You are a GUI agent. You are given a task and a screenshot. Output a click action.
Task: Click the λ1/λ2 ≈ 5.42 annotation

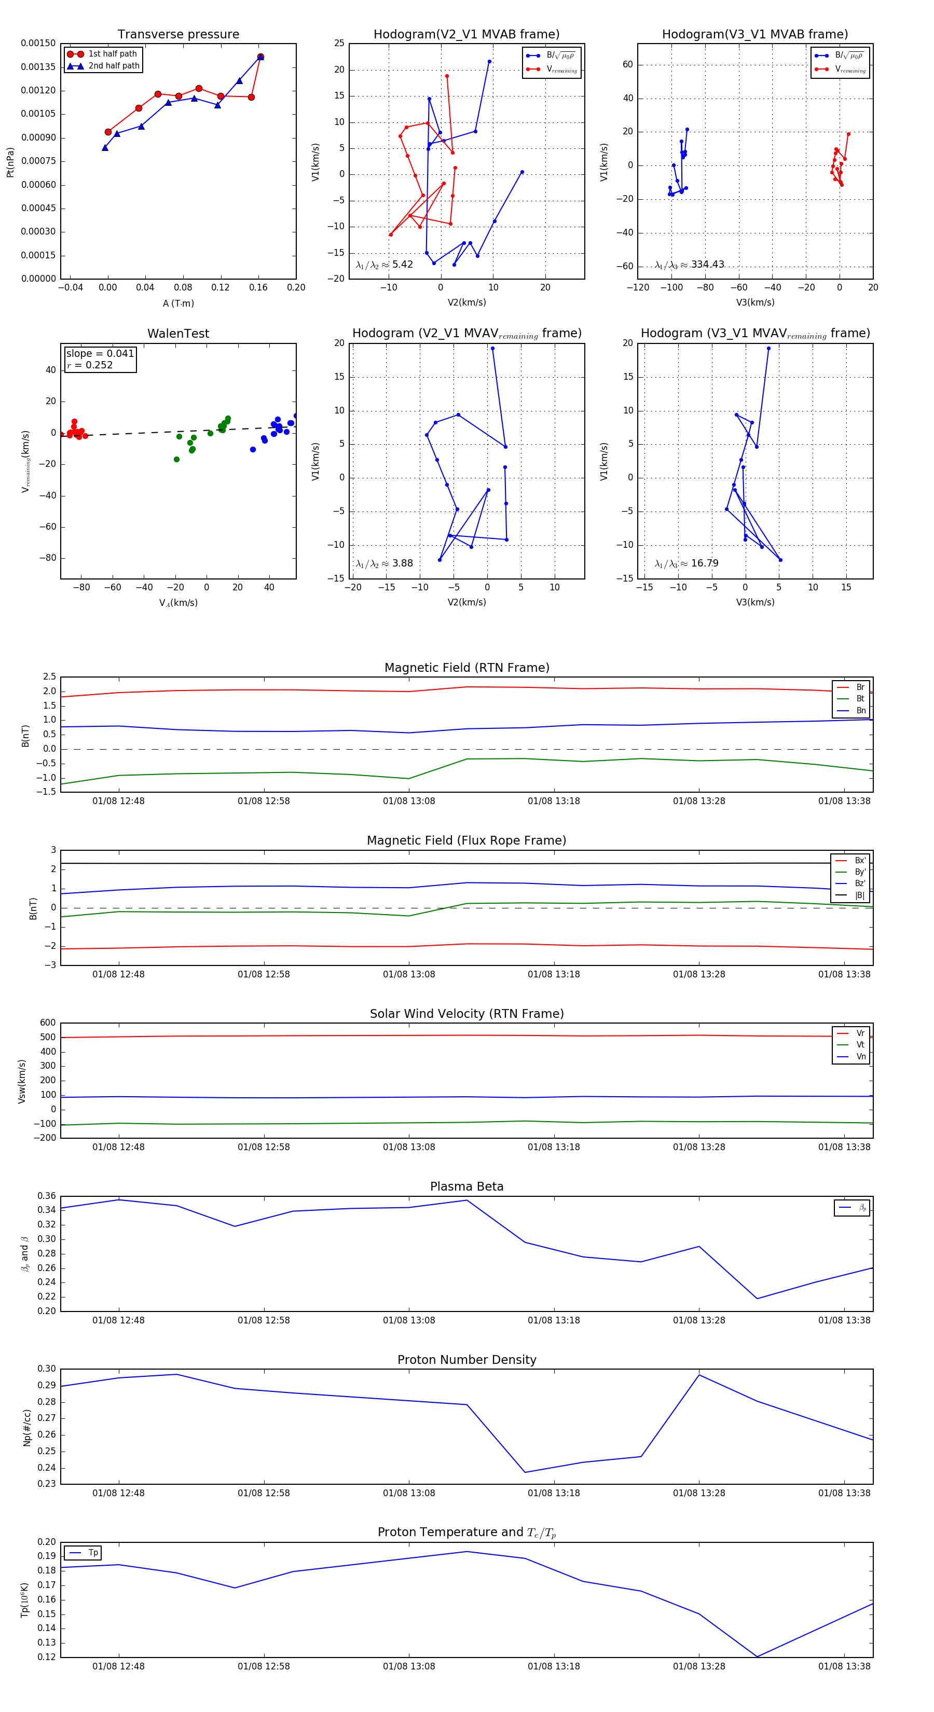pos(384,265)
